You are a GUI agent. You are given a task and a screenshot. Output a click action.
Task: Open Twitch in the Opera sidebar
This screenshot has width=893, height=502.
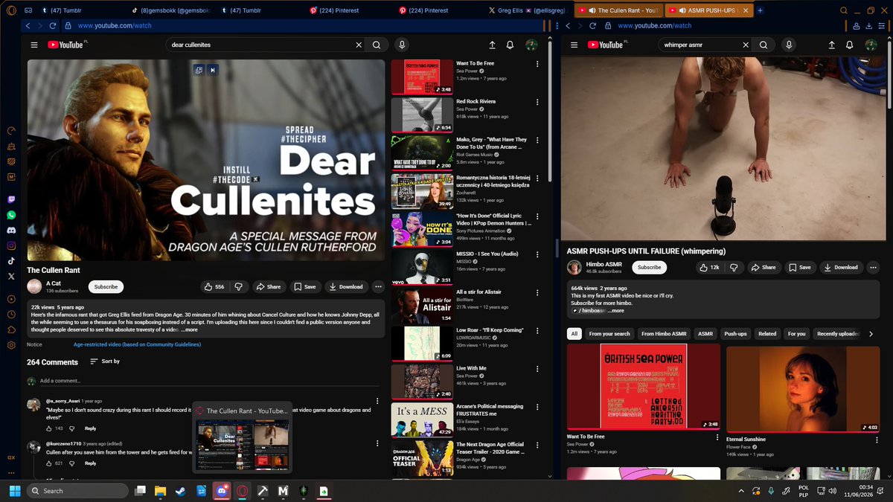tap(11, 199)
